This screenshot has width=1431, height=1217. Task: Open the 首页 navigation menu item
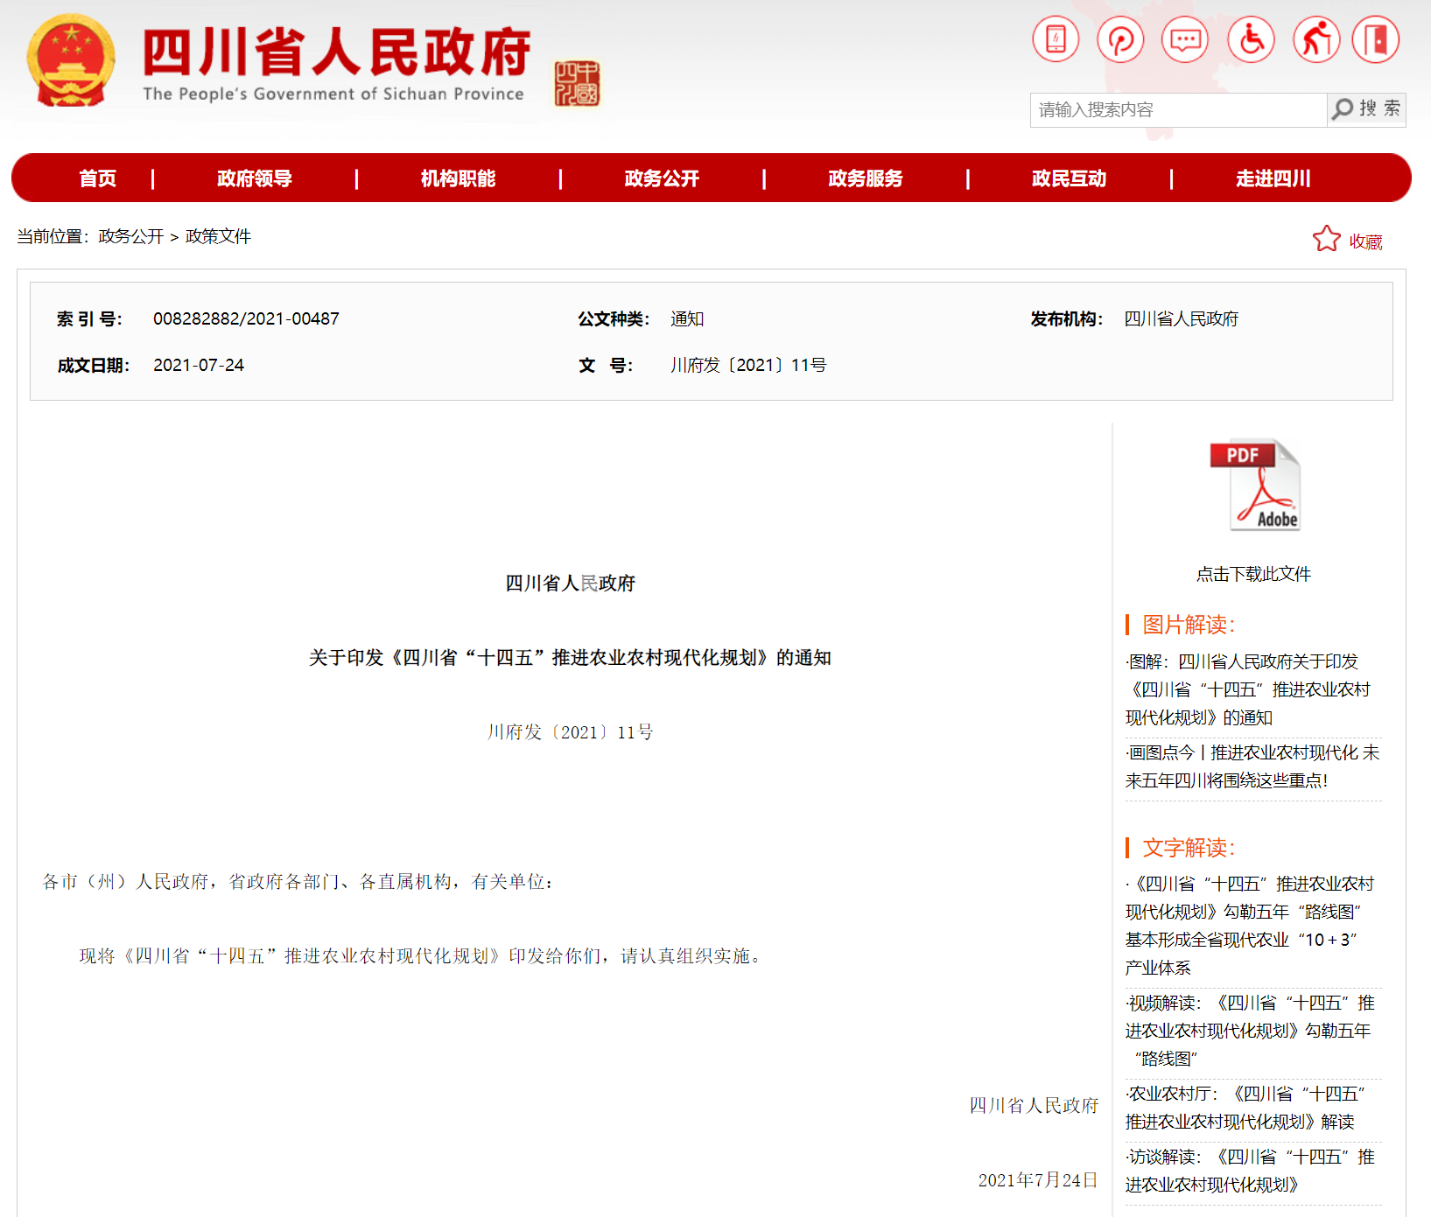97,178
